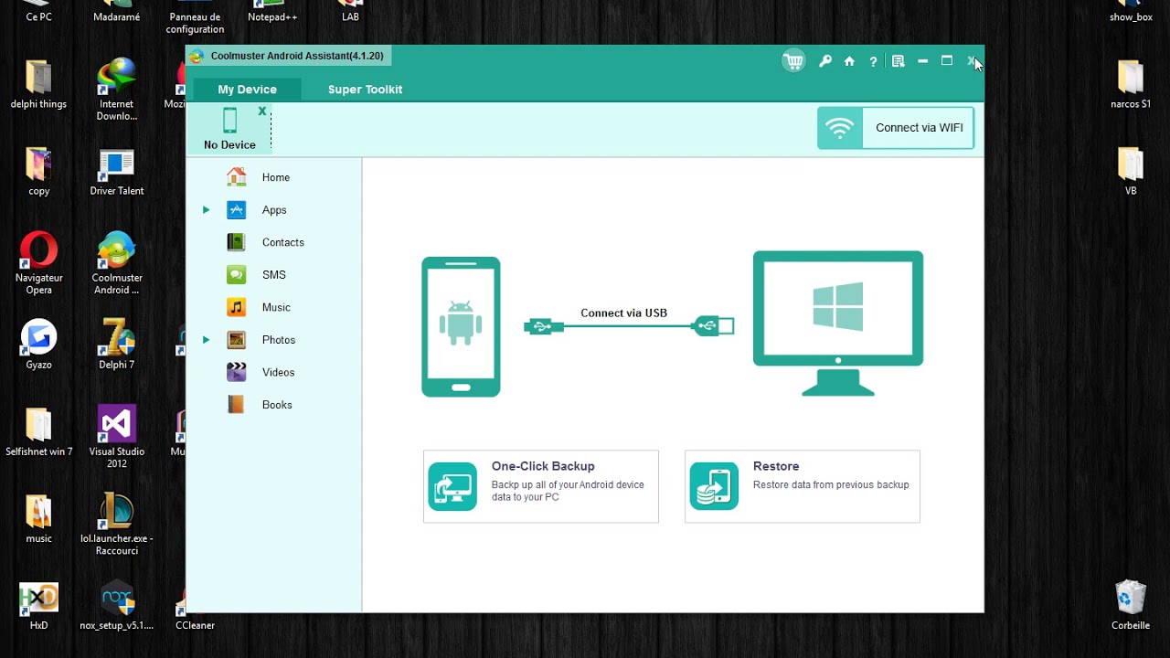Open help question mark icon
The width and height of the screenshot is (1170, 658).
(873, 61)
